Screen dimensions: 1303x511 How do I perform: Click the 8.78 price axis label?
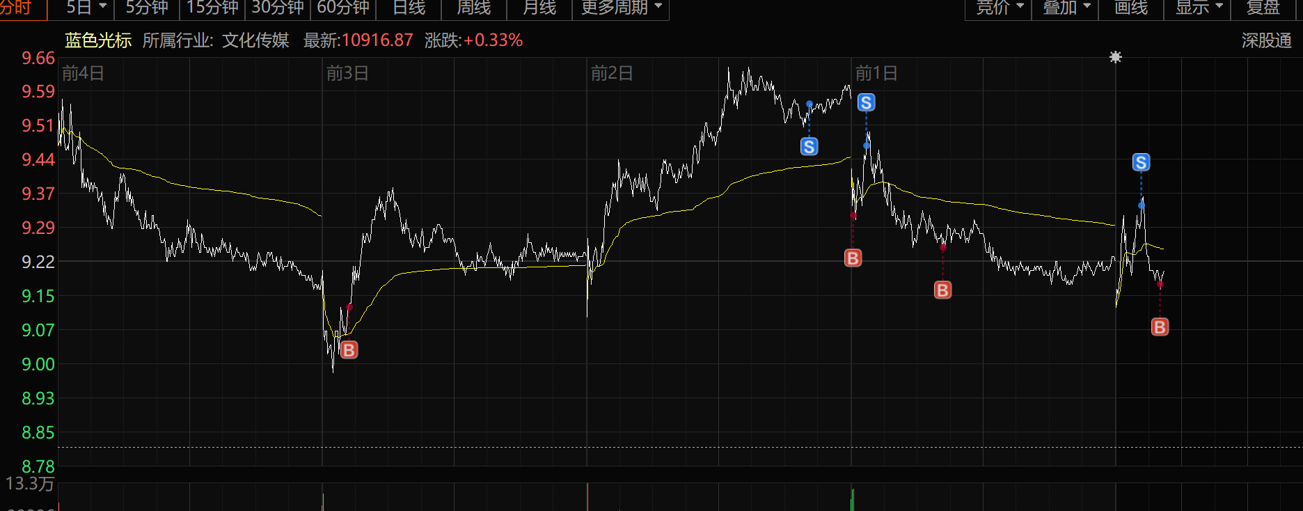click(38, 466)
